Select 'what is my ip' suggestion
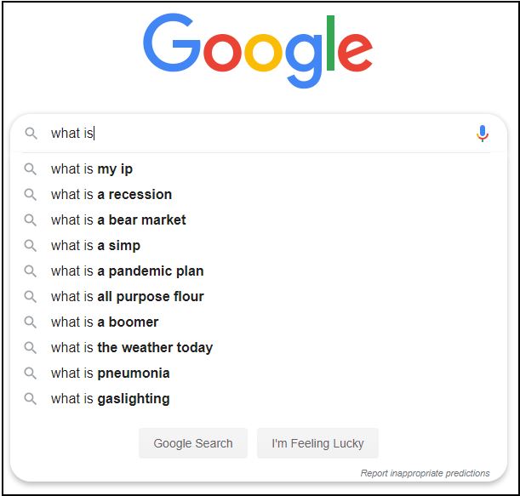Image resolution: width=520 pixels, height=496 pixels. pos(92,169)
